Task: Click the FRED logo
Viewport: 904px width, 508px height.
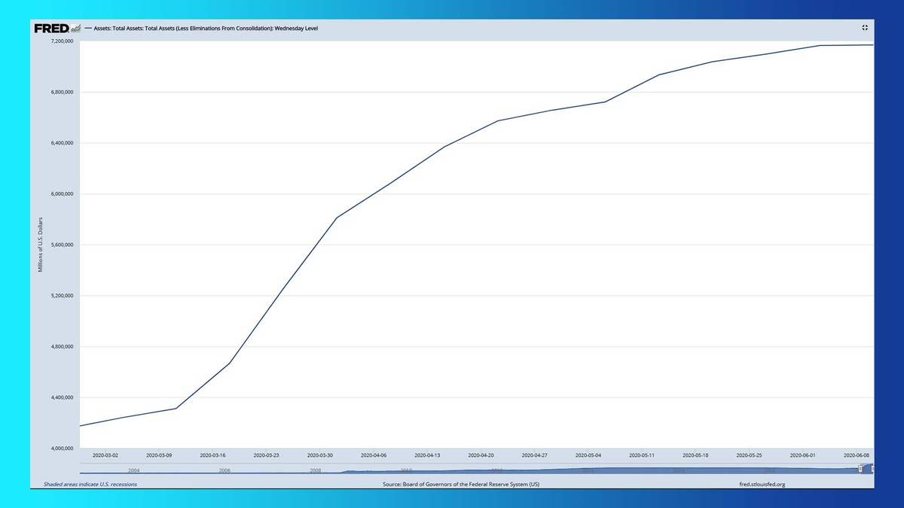Action: [56, 28]
